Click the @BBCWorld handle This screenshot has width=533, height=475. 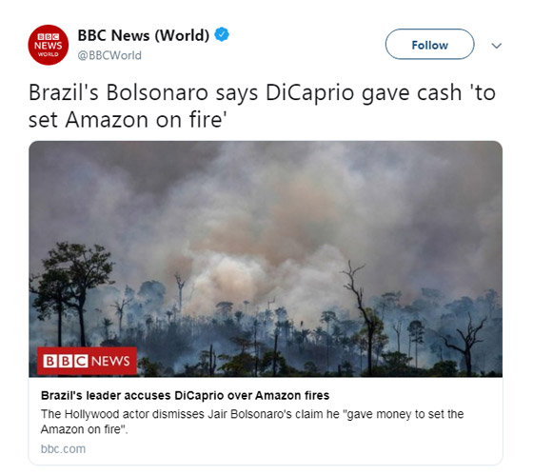point(109,55)
